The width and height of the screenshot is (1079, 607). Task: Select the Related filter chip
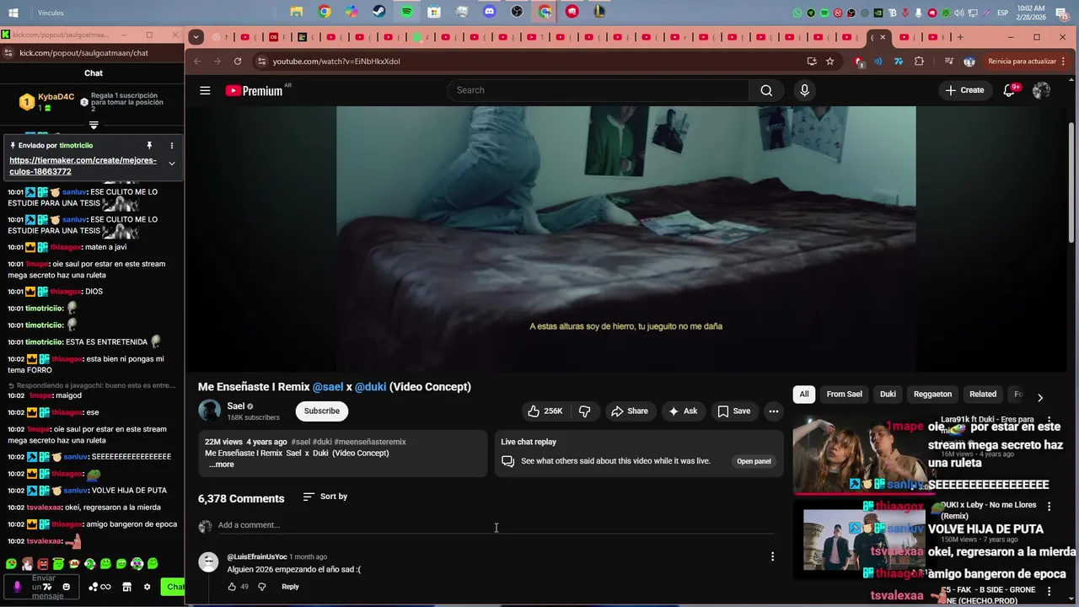[983, 395]
